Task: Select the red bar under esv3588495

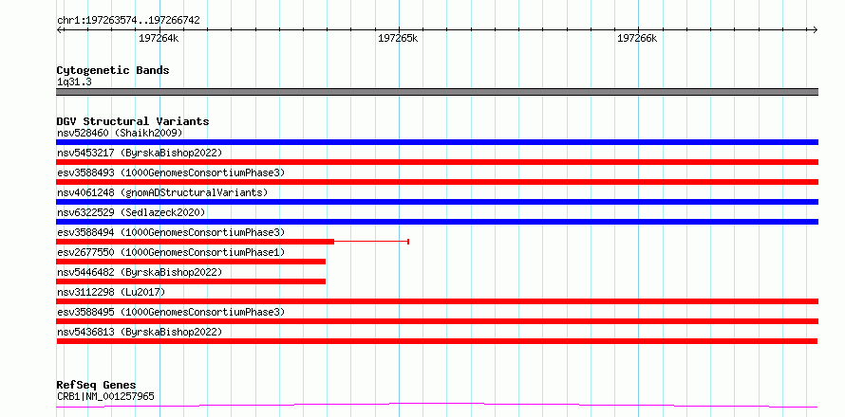Action: click(x=437, y=321)
